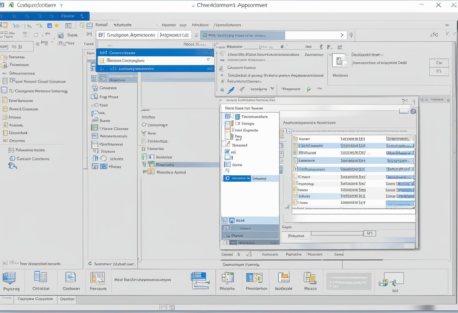Click the small button right of the progress bar
Screen dimensions: 458x313
[x=369, y=234]
